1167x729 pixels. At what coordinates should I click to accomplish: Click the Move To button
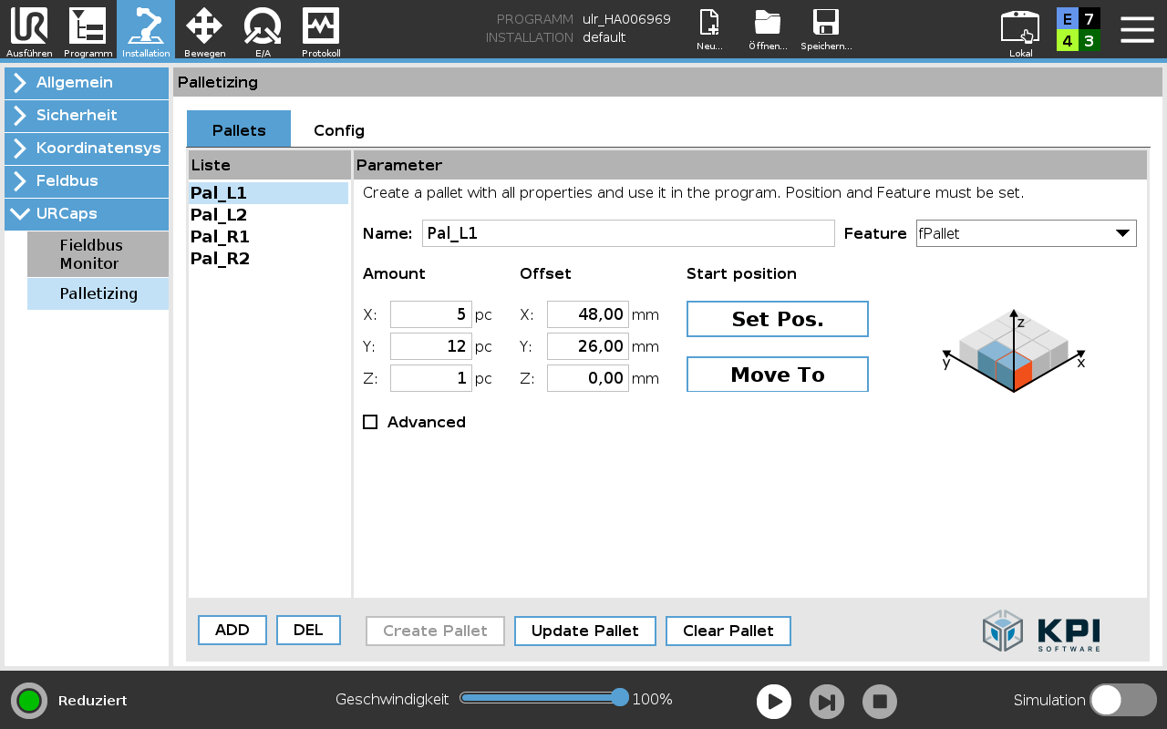tap(778, 375)
